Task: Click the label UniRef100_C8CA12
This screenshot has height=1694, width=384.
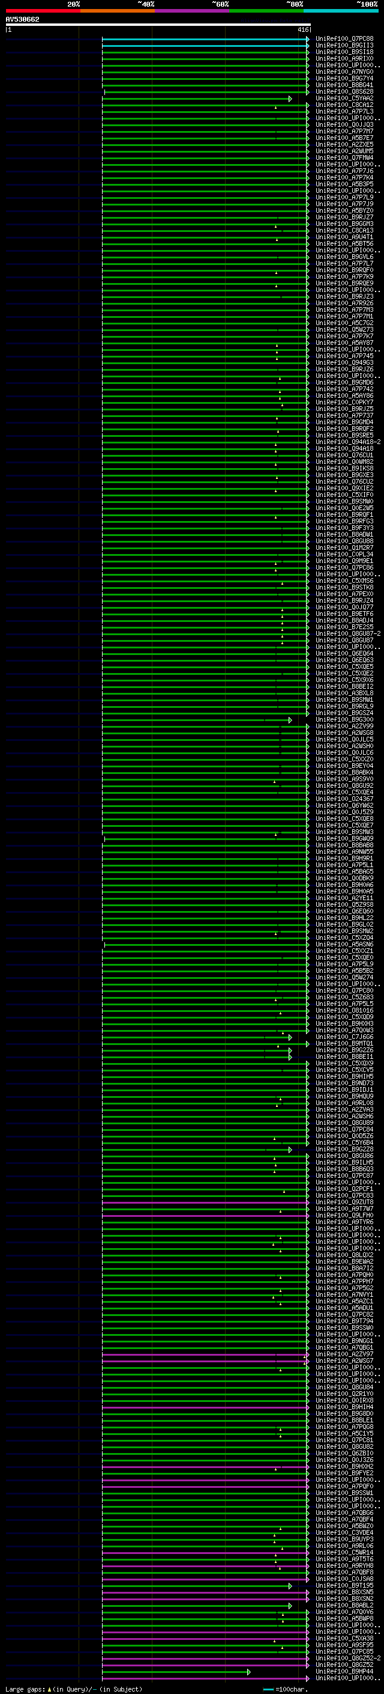Action: click(x=344, y=105)
